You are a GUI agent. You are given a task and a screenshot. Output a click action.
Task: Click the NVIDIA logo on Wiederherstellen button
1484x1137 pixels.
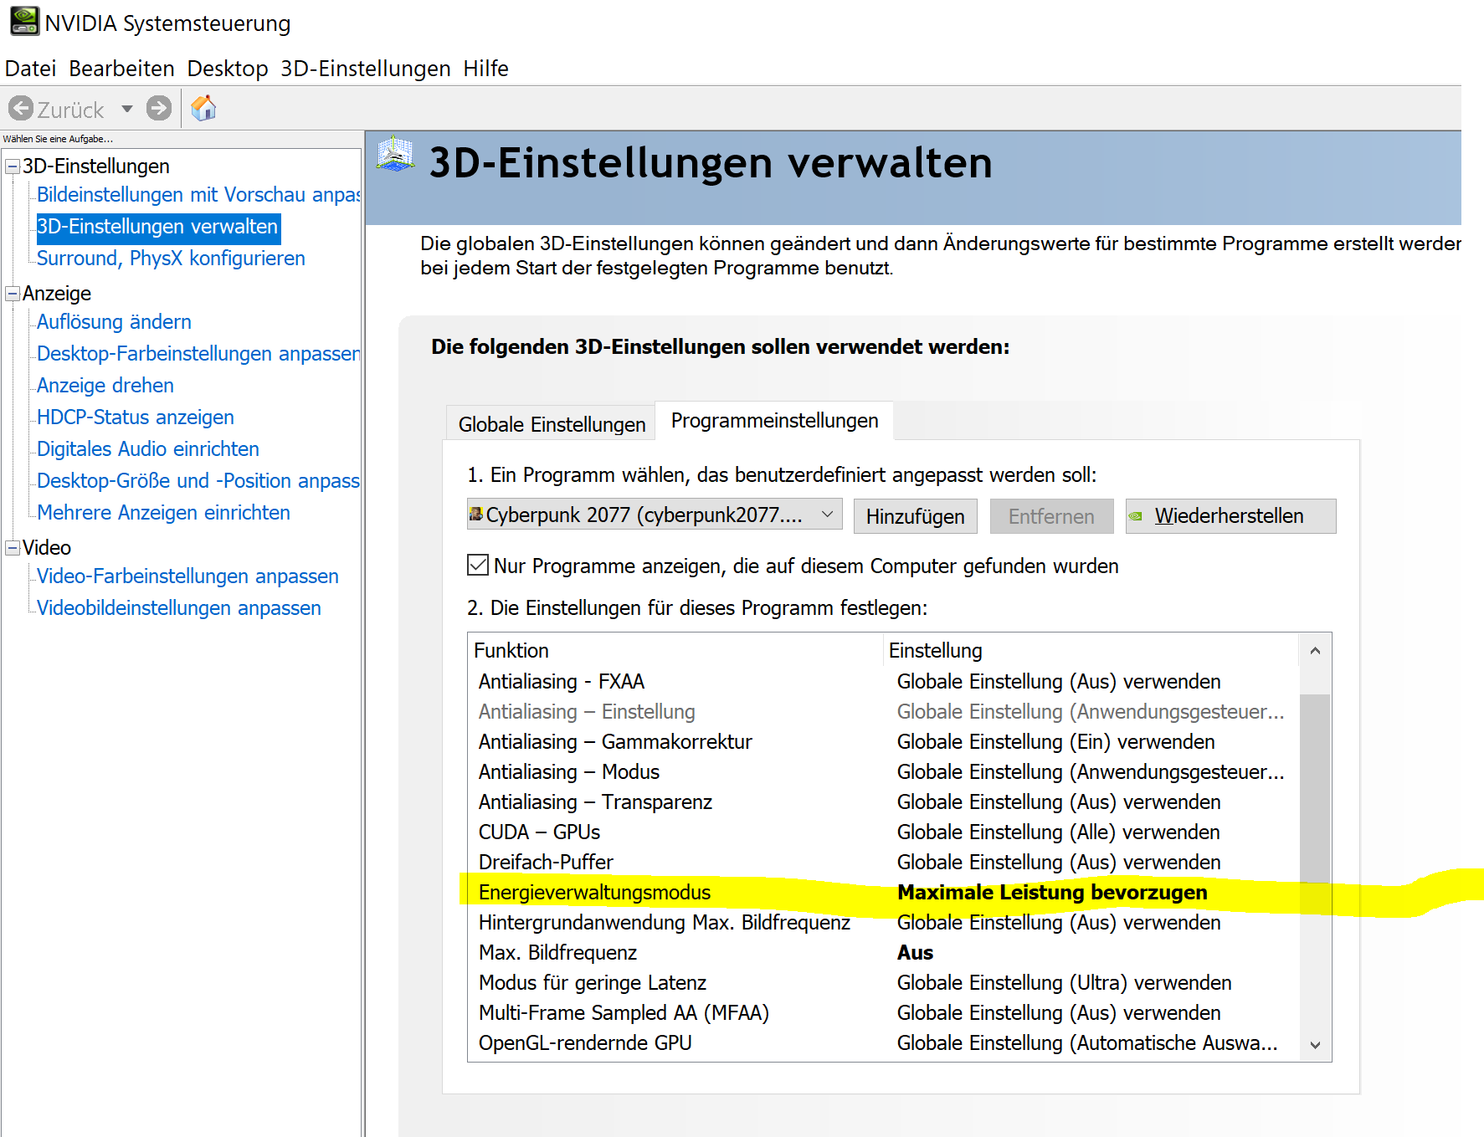pos(1136,516)
